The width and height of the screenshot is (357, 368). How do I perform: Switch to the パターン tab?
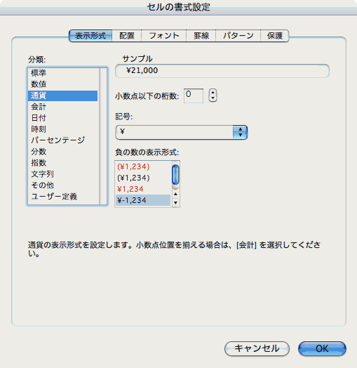[238, 36]
